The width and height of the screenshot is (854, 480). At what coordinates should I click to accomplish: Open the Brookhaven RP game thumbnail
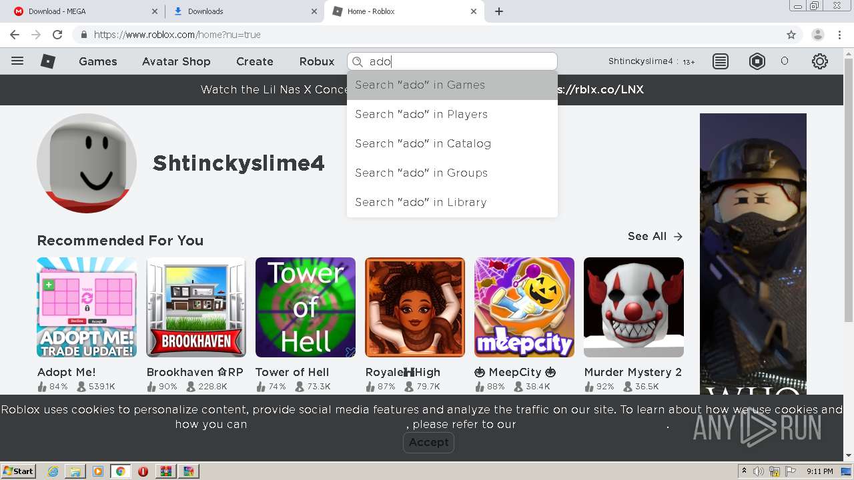coord(196,307)
